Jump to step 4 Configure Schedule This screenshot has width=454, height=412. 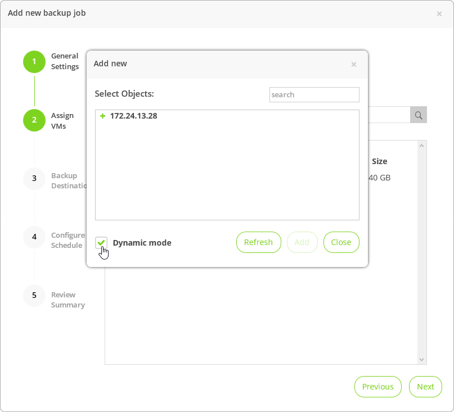coord(34,237)
